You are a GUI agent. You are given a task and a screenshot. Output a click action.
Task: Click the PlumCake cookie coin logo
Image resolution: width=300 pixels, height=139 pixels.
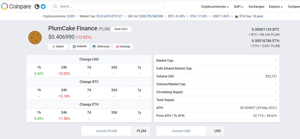[35, 37]
